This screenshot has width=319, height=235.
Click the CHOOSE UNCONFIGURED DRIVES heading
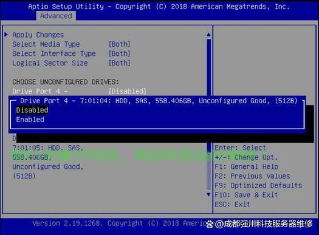(66, 82)
